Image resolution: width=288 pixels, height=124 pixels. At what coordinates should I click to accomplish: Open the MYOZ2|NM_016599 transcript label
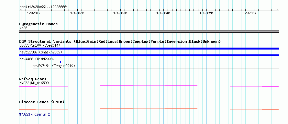coord(34,83)
